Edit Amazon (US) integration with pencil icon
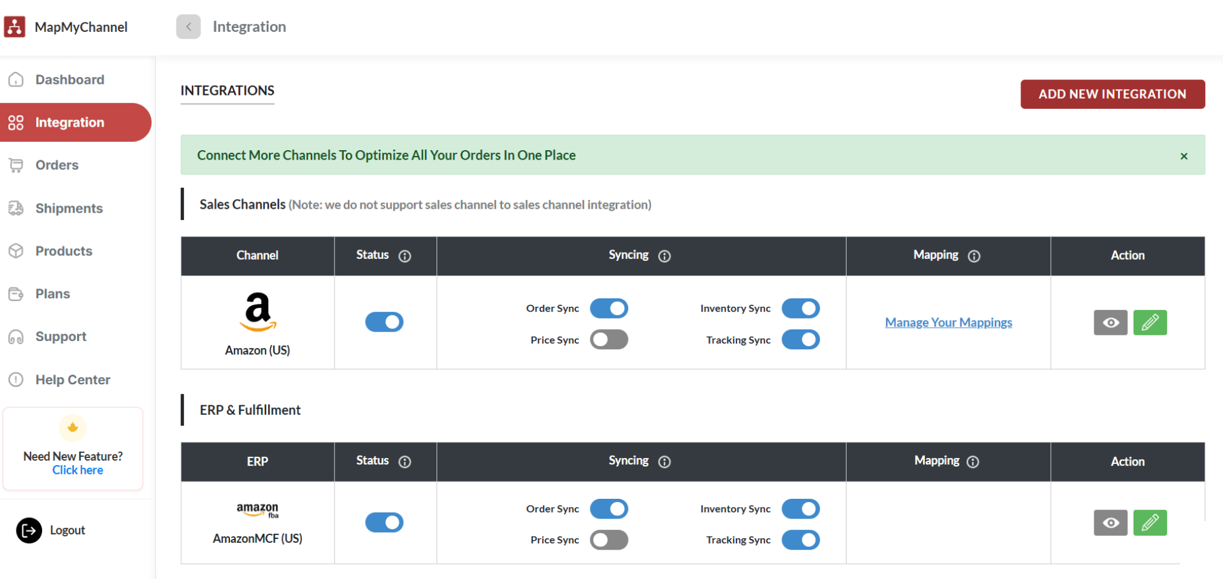Viewport: 1223px width, 579px height. (1150, 323)
